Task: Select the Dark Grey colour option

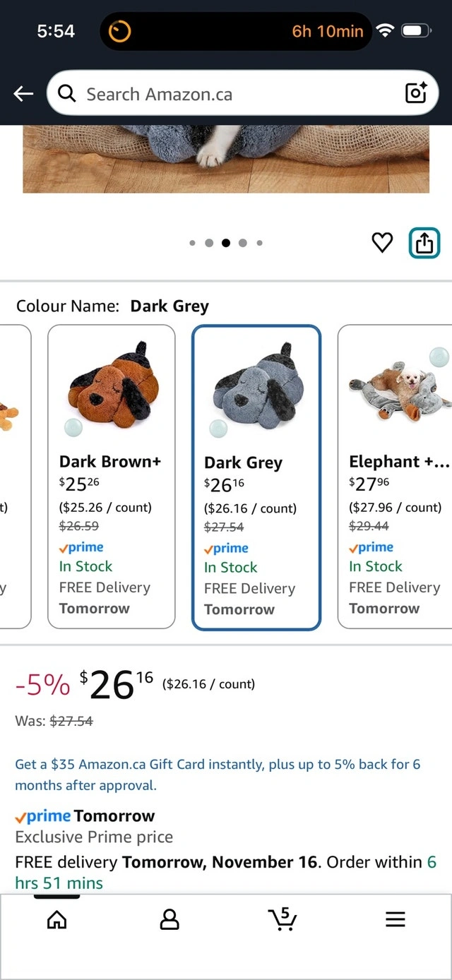Action: click(x=256, y=477)
